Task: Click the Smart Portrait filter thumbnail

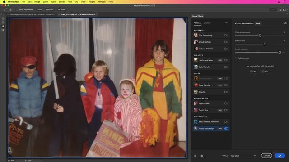Action: tap(196, 42)
